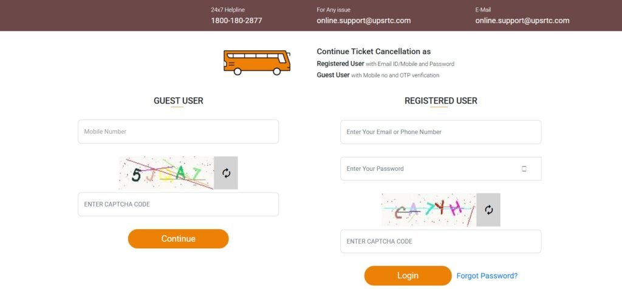This screenshot has width=622, height=289.
Task: Click the E-Mail online.support@upsrtc.com address
Action: [x=522, y=21]
